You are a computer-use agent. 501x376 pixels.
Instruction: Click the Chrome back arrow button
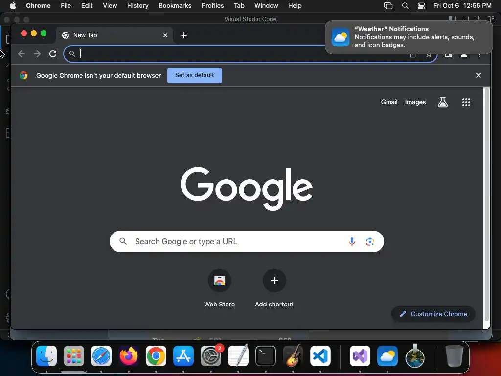(22, 54)
